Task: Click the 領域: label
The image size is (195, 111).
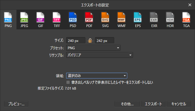Action: tap(60, 76)
